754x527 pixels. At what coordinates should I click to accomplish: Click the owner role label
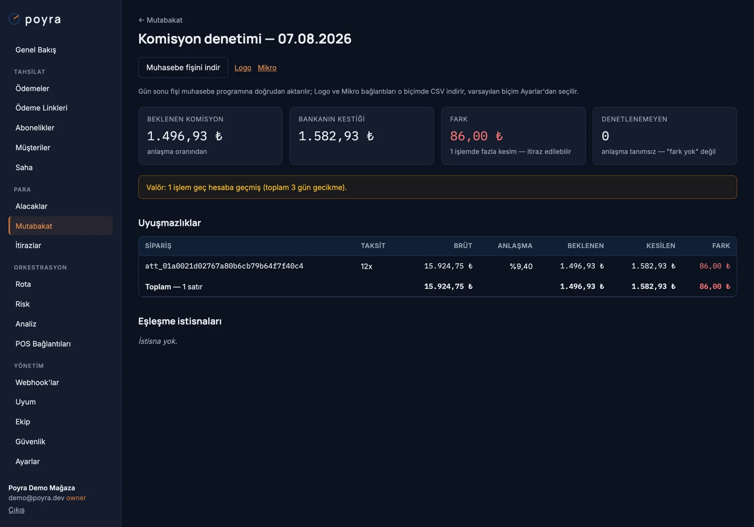pos(76,498)
